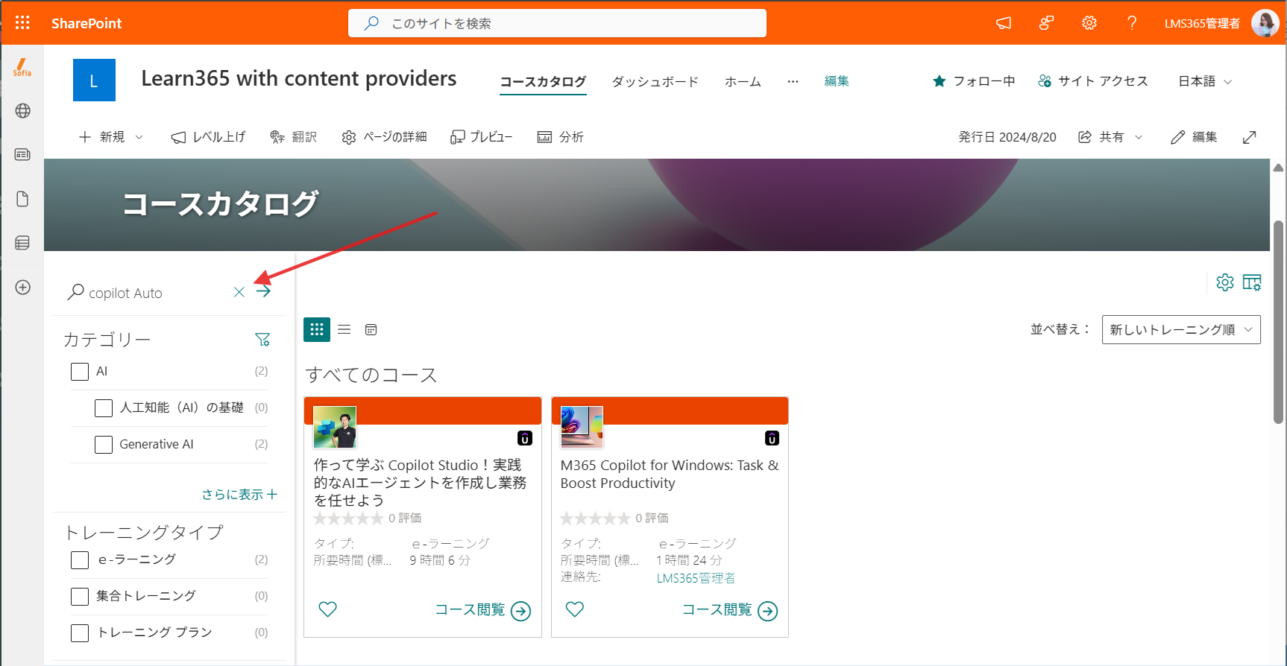This screenshot has width=1287, height=666.
Task: Click 編集 in the site navigation
Action: pos(837,80)
